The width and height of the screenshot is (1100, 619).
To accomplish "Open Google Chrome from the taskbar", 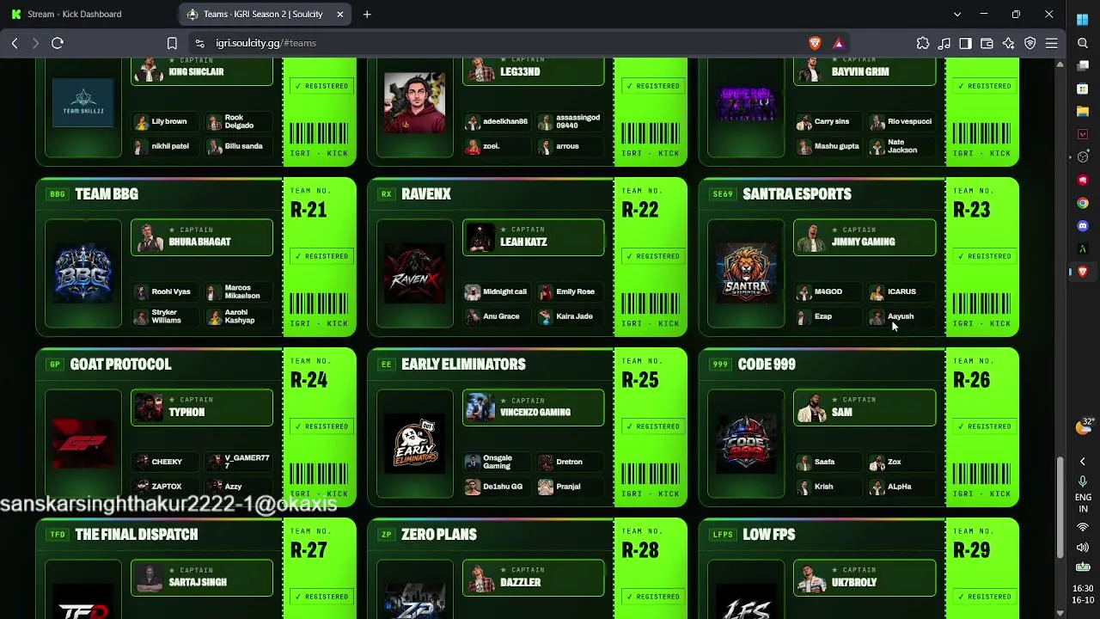I will [x=1083, y=203].
